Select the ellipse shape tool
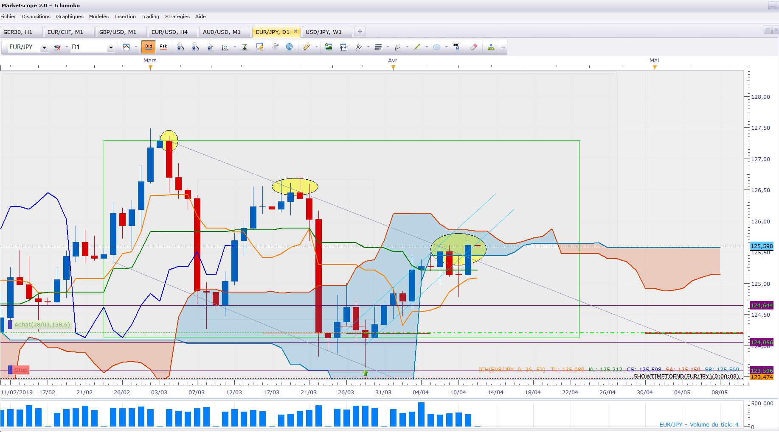Viewport: 779px width, 432px height. click(x=436, y=47)
